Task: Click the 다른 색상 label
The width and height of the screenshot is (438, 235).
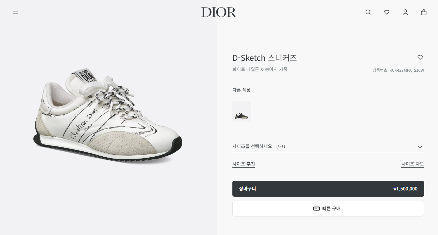Action: (242, 90)
